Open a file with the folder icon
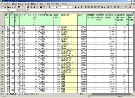This screenshot has height=98, width=135. (x=5, y=7)
